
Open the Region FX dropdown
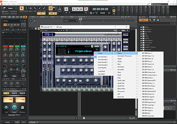83,17
